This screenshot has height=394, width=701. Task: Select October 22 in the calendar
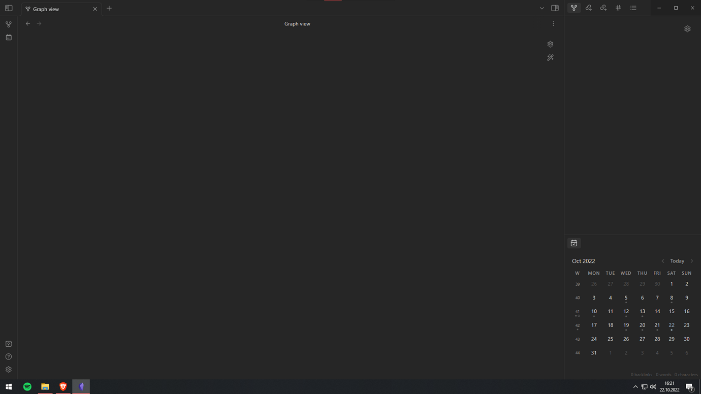[x=672, y=325]
